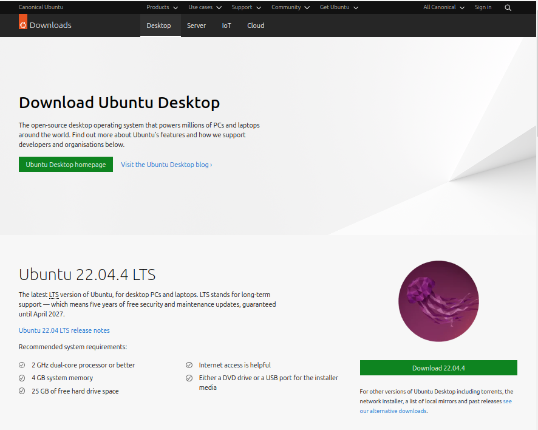538x430 pixels.
Task: Expand the Use cases dropdown
Action: pos(205,7)
